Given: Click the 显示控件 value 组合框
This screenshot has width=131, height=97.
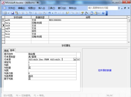Looking at the screenshot, I should [52, 54].
